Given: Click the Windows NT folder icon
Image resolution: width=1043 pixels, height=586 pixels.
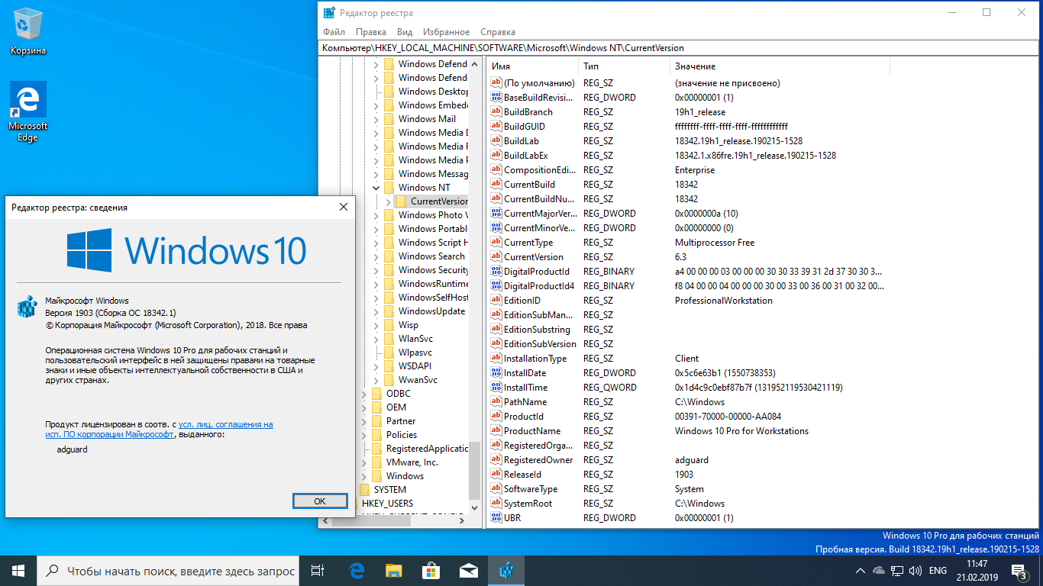Looking at the screenshot, I should (389, 188).
